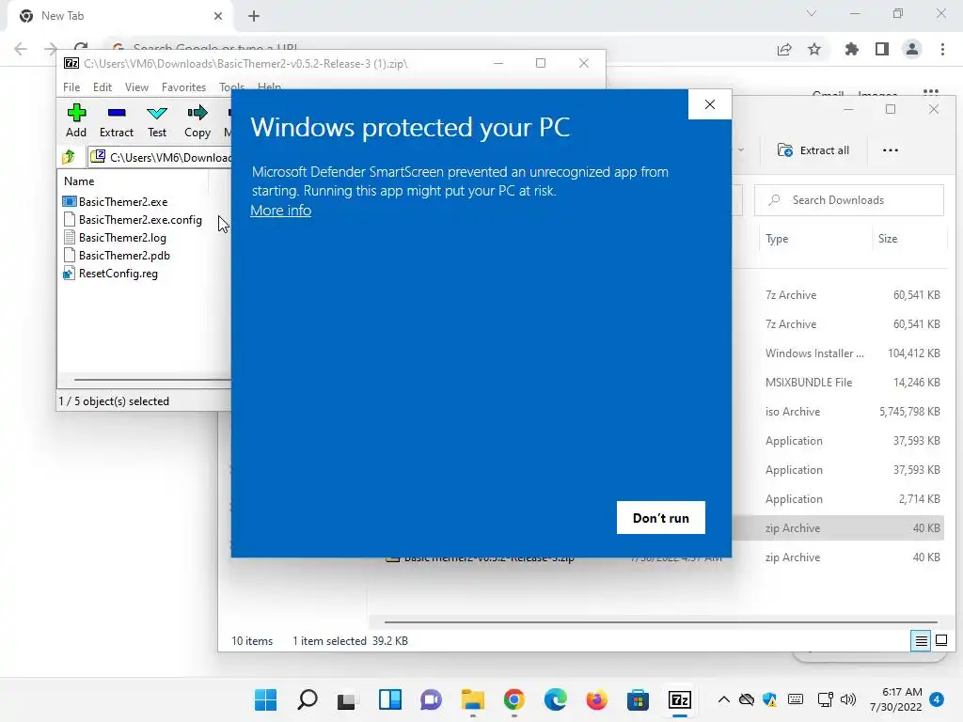
Task: Open the Edit menu in 7-Zip
Action: tap(102, 87)
